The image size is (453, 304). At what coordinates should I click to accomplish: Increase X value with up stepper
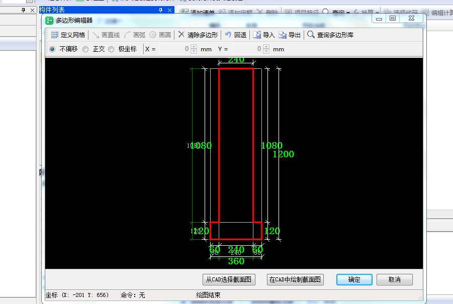[x=194, y=47]
